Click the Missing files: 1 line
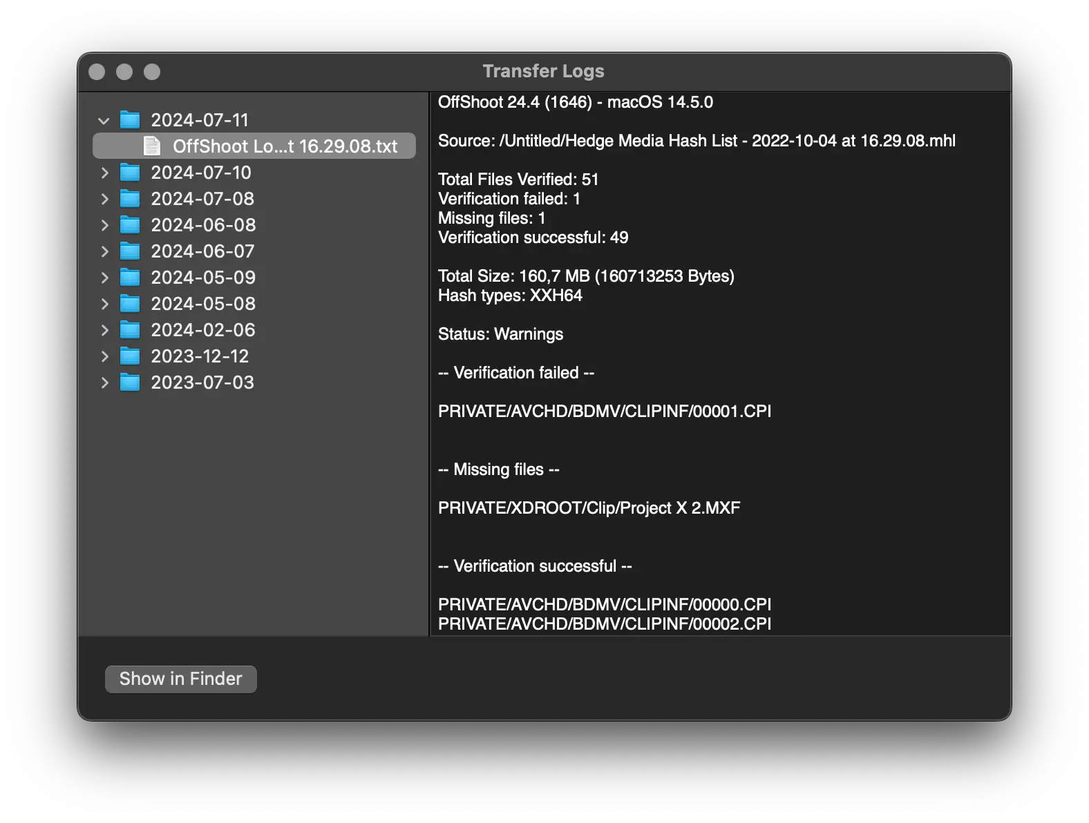This screenshot has height=823, width=1089. [x=492, y=218]
